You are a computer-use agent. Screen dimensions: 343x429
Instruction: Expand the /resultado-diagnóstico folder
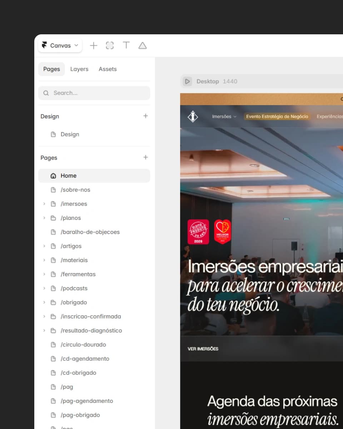[x=44, y=330]
